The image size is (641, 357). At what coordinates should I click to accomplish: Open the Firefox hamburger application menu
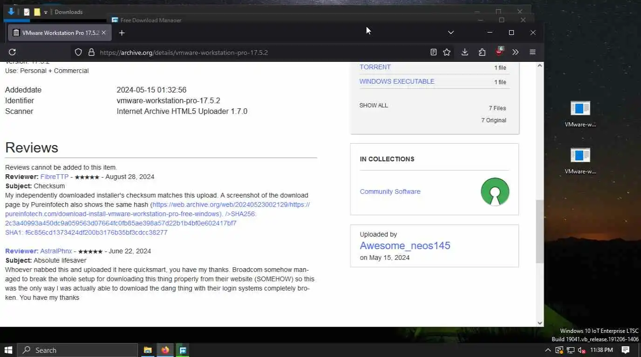(532, 52)
